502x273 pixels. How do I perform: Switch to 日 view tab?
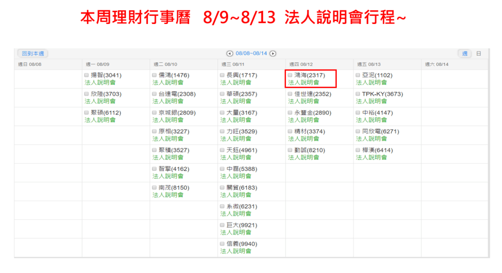(x=478, y=53)
